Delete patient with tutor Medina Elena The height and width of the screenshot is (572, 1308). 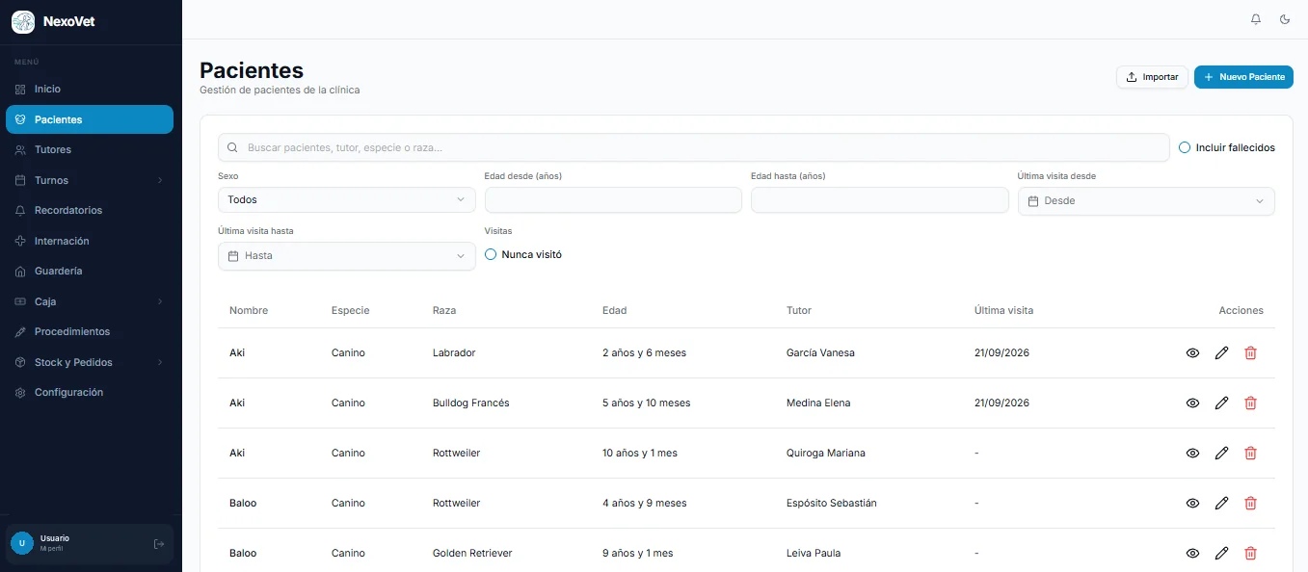click(1250, 403)
